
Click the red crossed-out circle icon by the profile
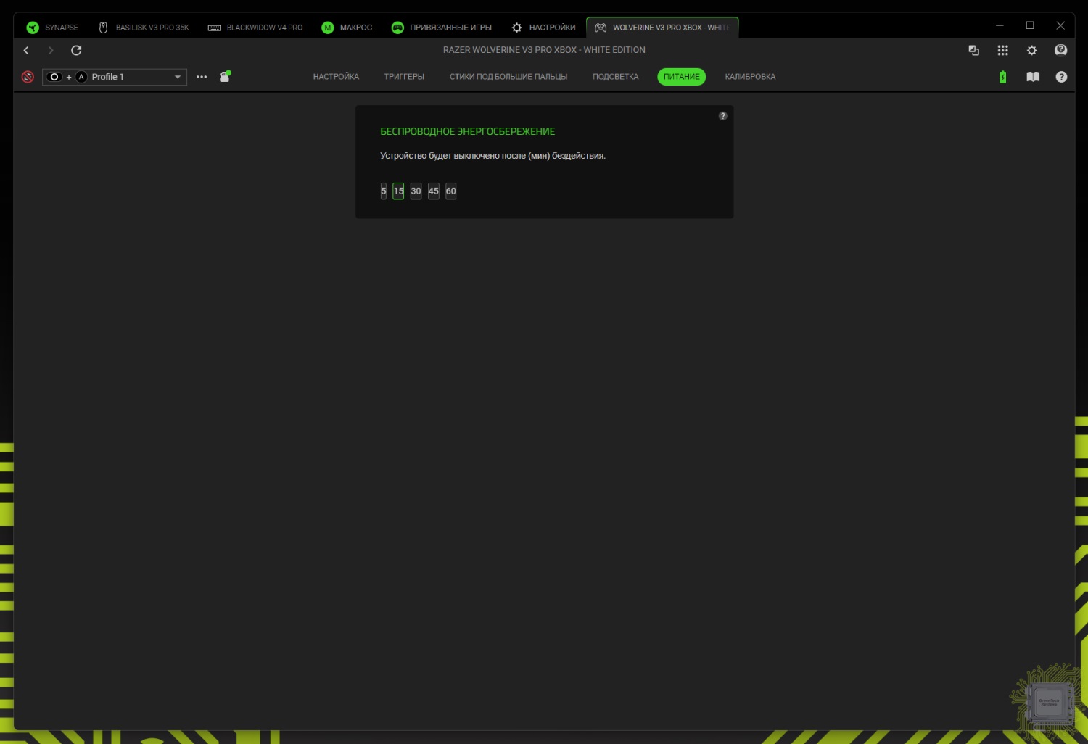coord(28,77)
